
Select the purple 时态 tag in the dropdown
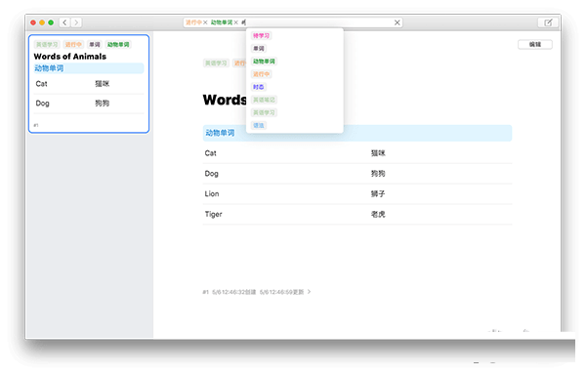tap(258, 87)
